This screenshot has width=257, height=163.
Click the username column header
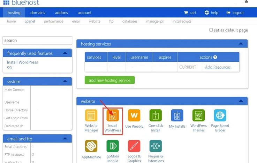(139, 57)
